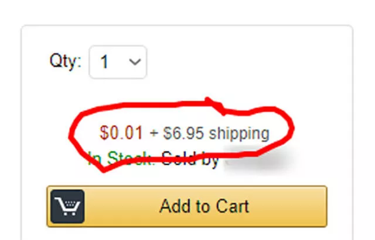
Task: Open the Qty dropdown
Action: pos(118,62)
